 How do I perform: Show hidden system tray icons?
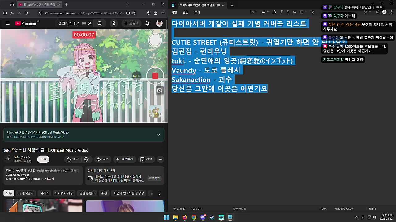pyautogui.click(x=356, y=217)
